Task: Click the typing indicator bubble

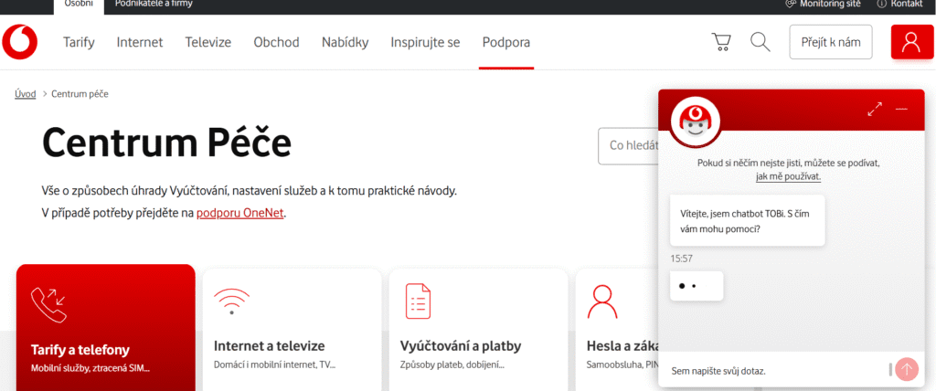Action: click(697, 286)
